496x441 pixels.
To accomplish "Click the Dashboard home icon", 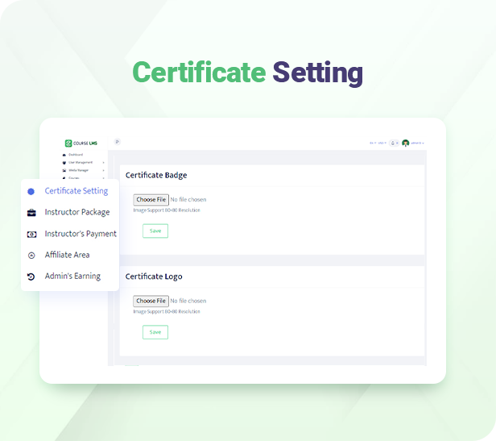I will coord(64,154).
